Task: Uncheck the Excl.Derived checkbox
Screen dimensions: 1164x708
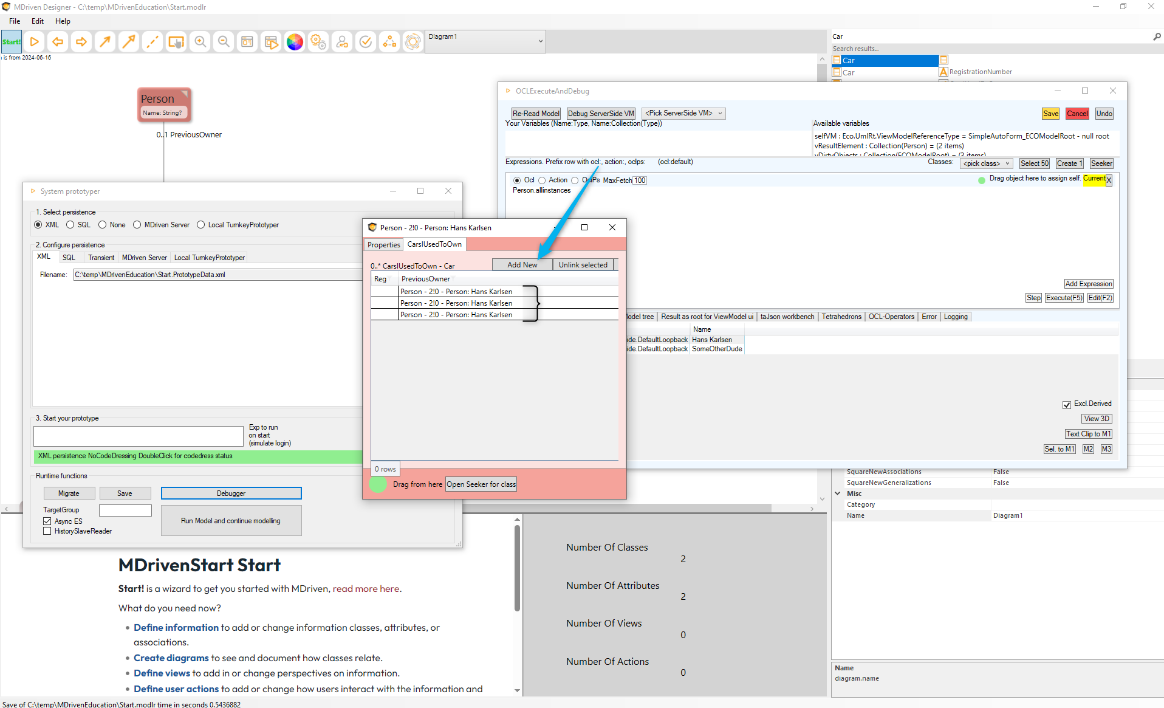Action: click(x=1066, y=404)
